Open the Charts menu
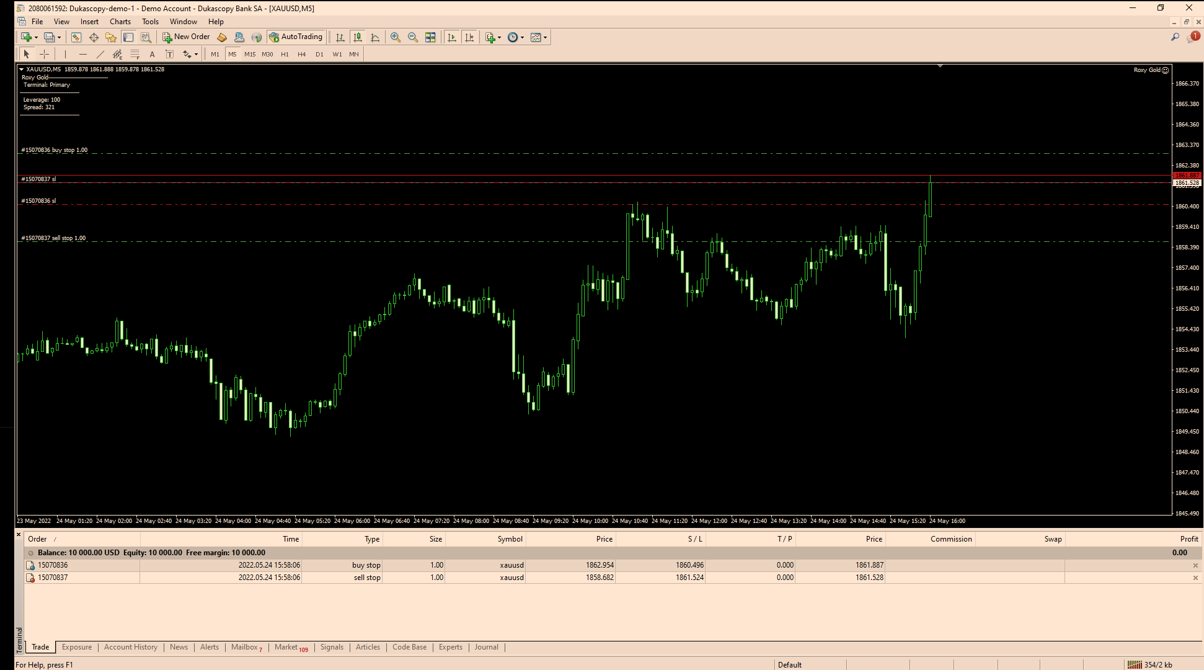 tap(120, 22)
